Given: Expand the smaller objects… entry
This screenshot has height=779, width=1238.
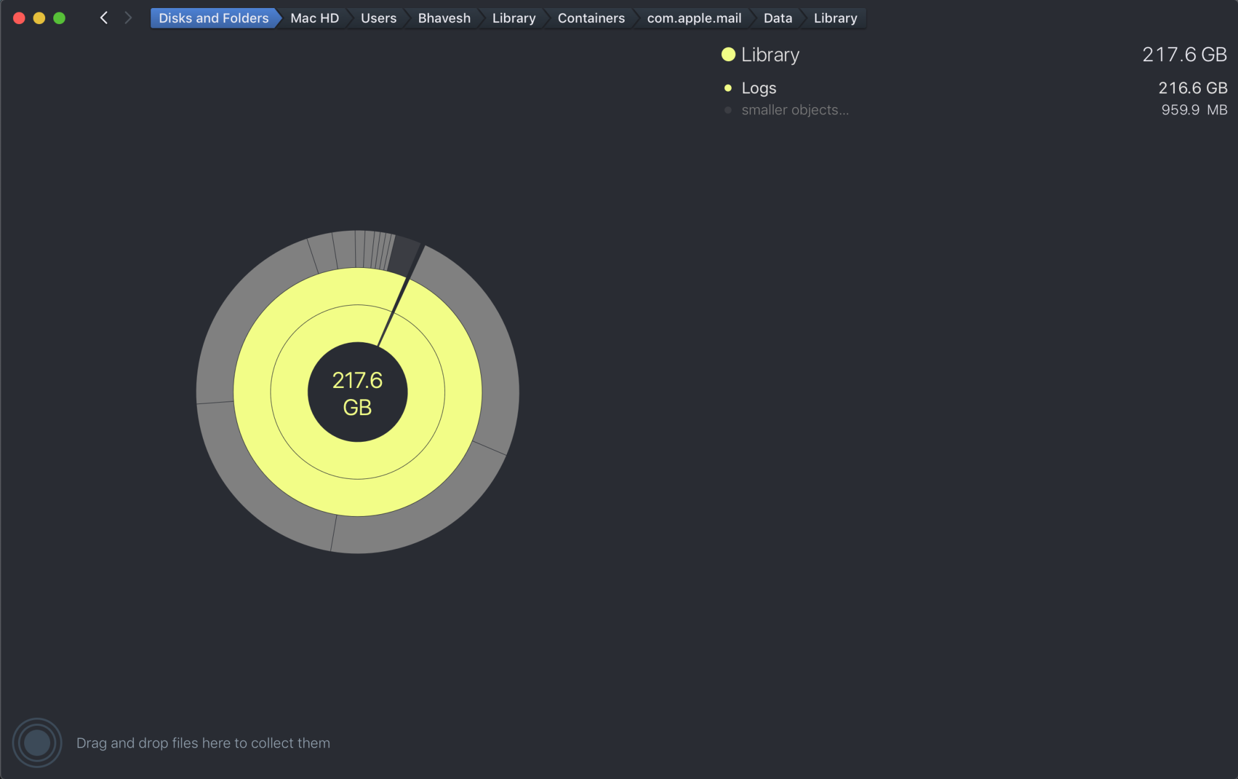Looking at the screenshot, I should pyautogui.click(x=795, y=110).
